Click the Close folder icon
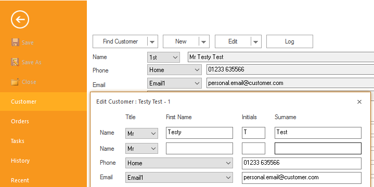Viewport: 374px width, 187px height. coord(15,82)
